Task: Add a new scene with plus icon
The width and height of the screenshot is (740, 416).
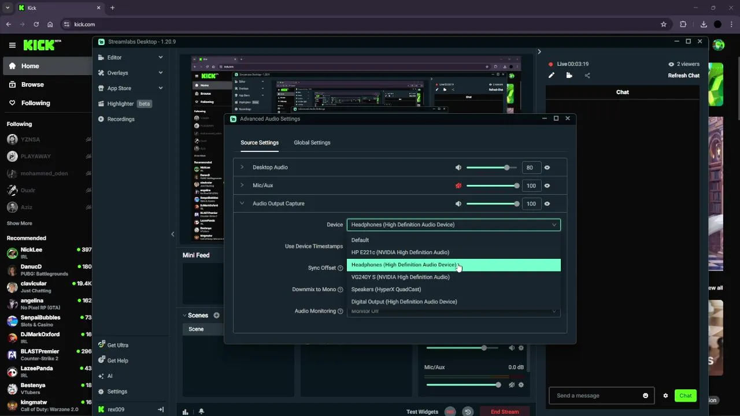Action: [216, 315]
